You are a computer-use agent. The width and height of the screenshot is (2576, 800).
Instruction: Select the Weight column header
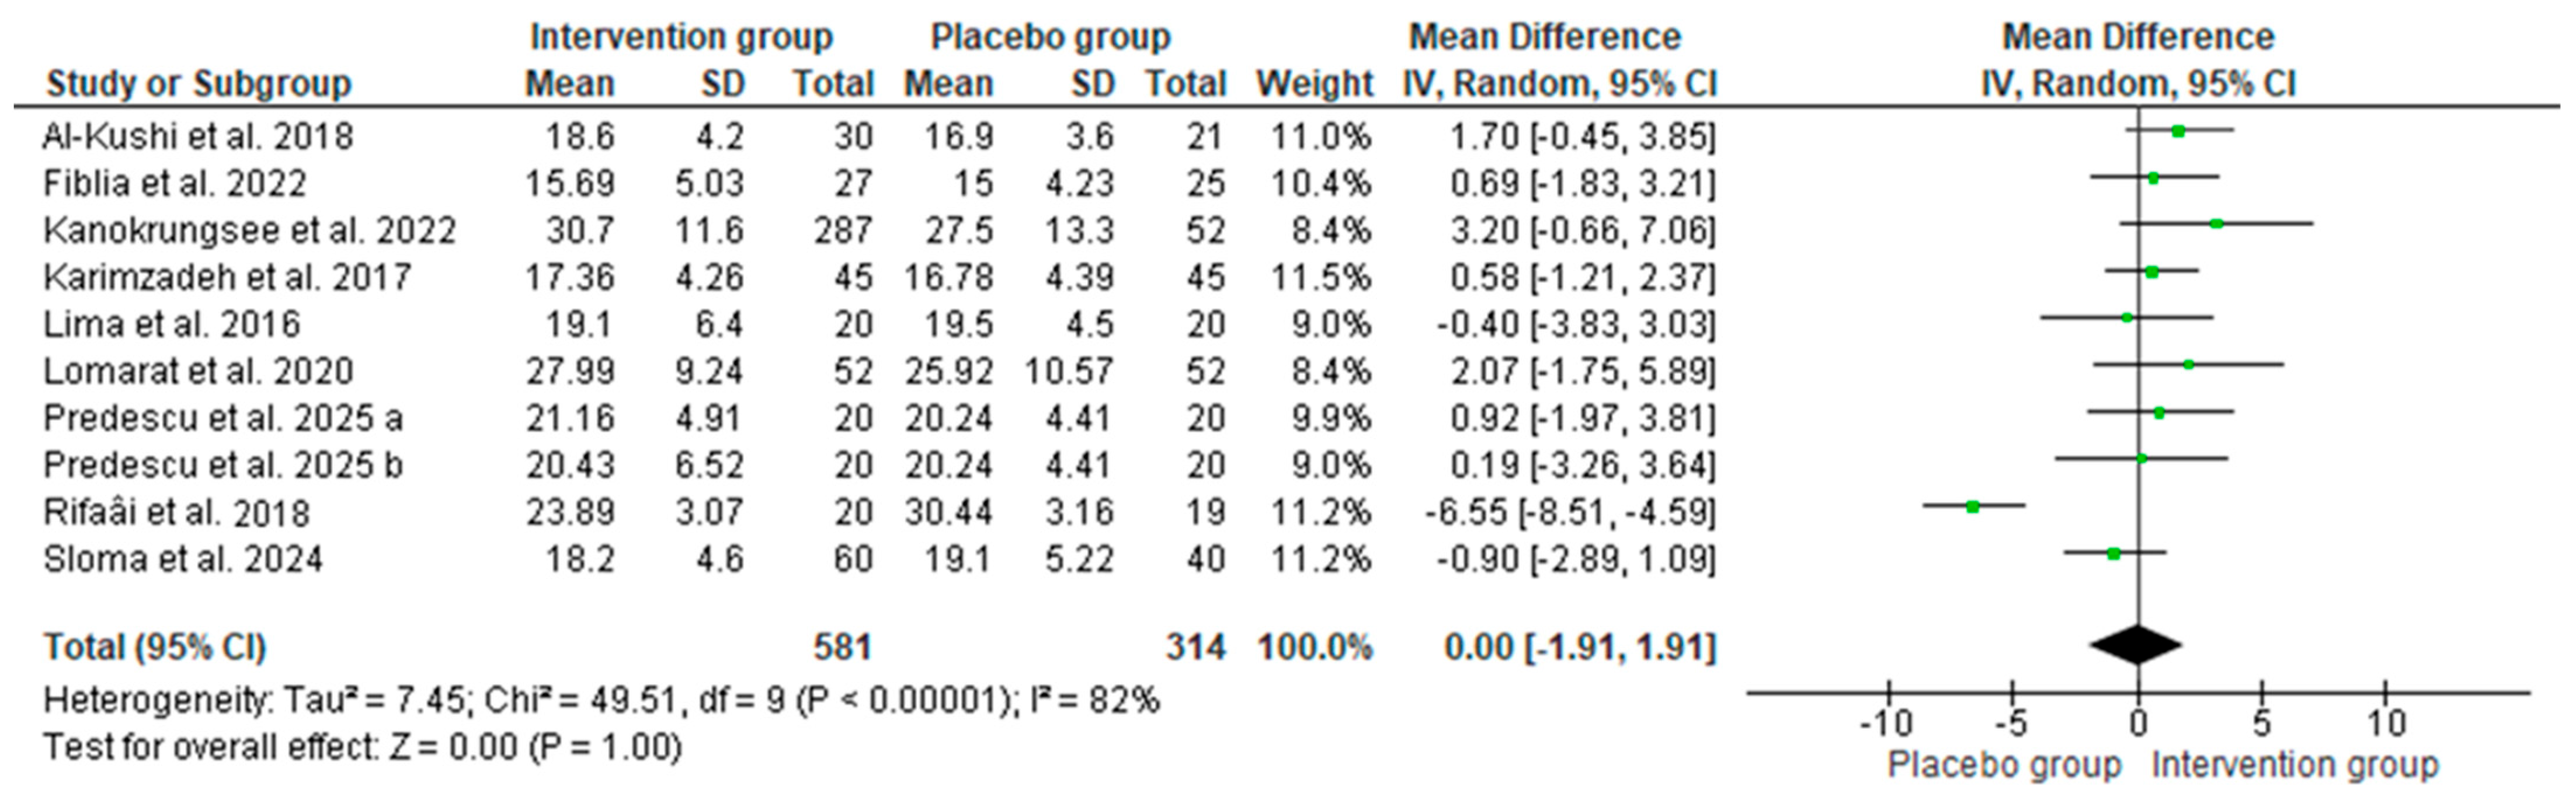pyautogui.click(x=1314, y=84)
